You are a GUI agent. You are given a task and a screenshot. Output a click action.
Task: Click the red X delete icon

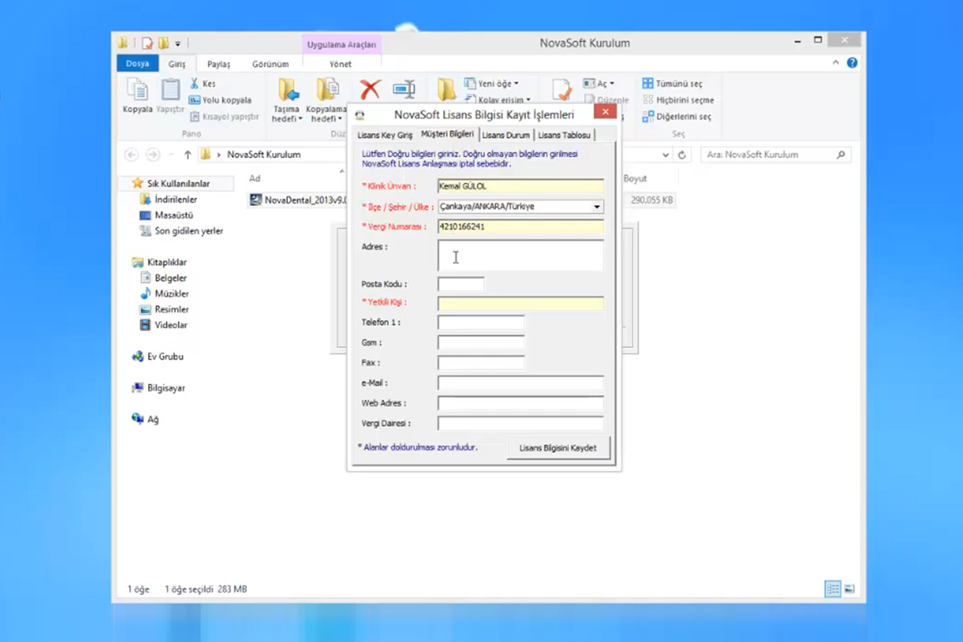tap(370, 90)
